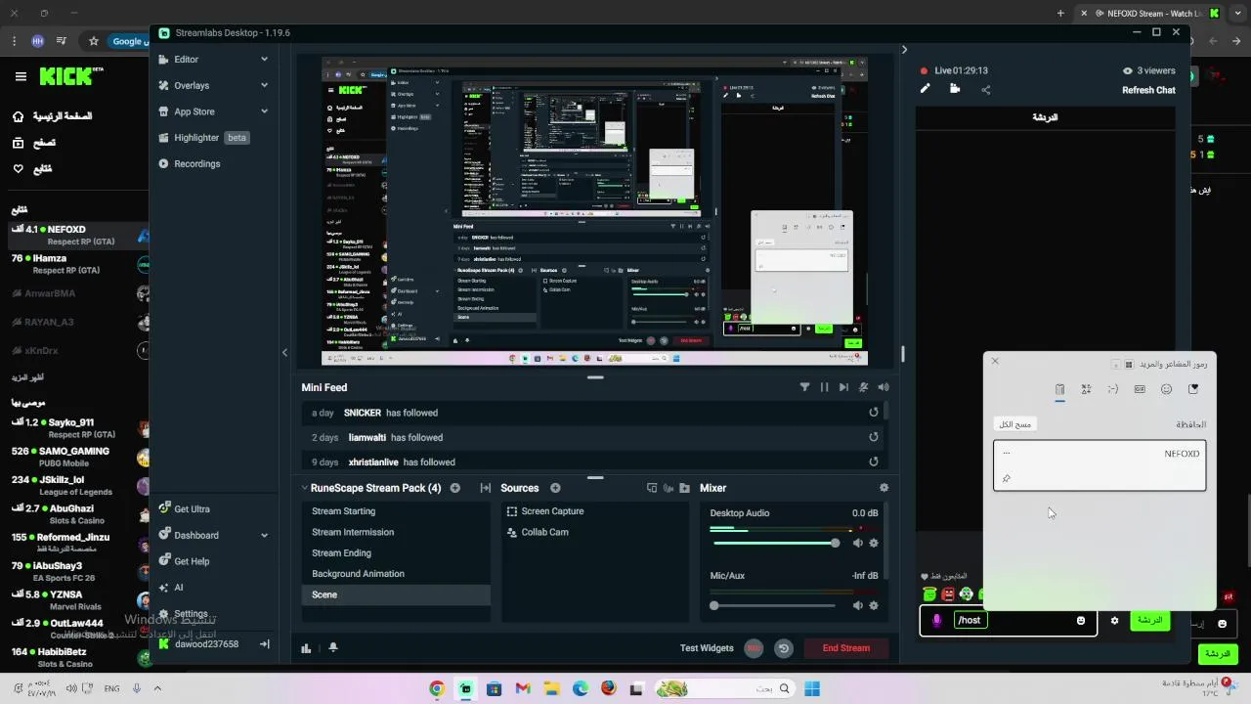
Task: Open the notifications bell in Streamlabs footer
Action: tap(333, 647)
